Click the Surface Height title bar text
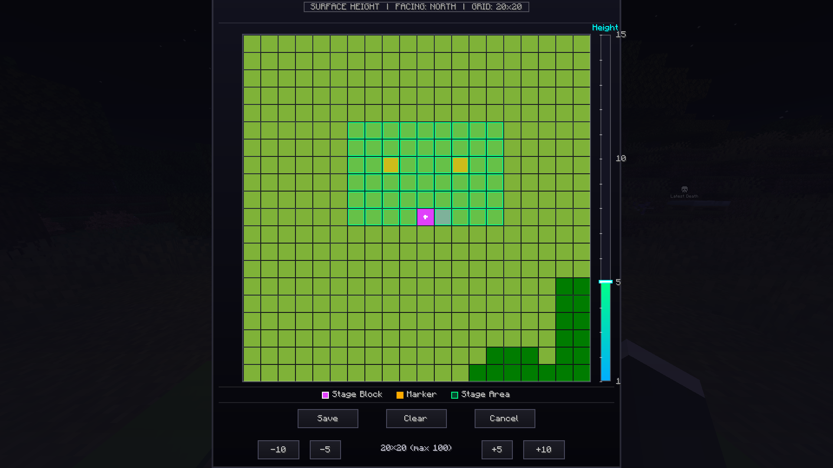This screenshot has height=468, width=833. [x=416, y=6]
